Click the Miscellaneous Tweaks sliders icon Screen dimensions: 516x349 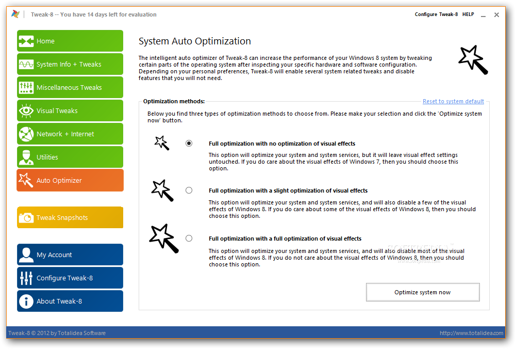pos(26,88)
